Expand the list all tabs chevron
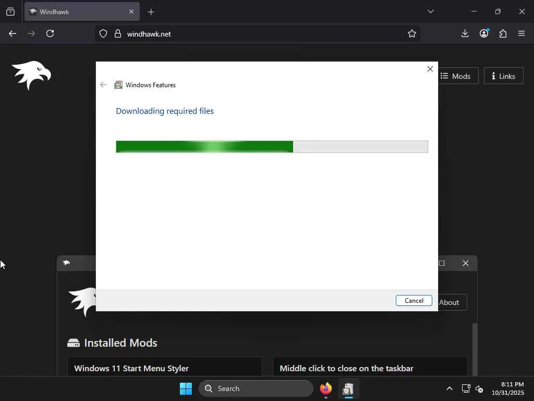 tap(430, 11)
